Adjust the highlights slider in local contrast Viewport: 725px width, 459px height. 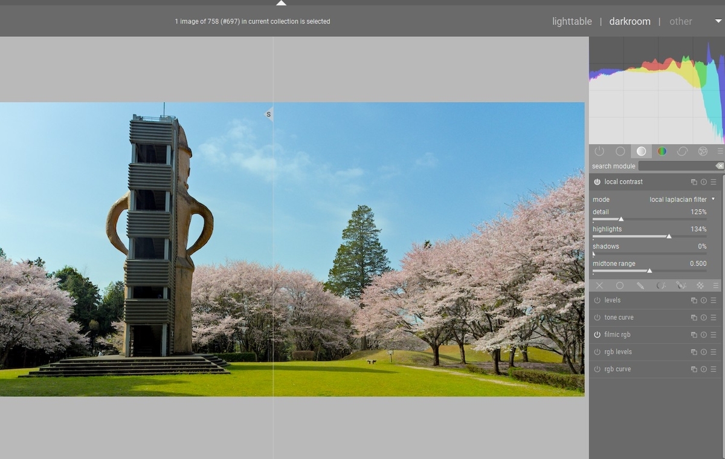[669, 236]
